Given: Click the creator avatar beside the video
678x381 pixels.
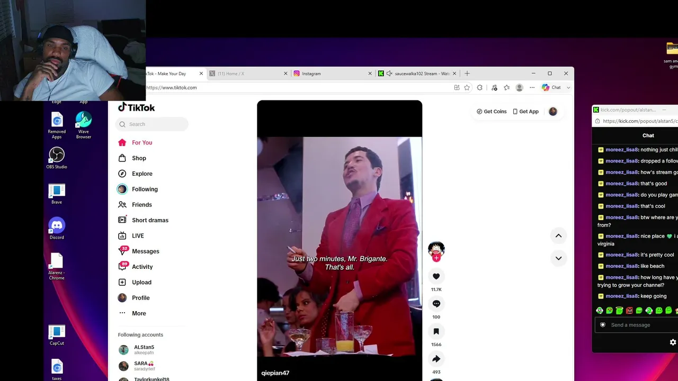Looking at the screenshot, I should tap(436, 249).
